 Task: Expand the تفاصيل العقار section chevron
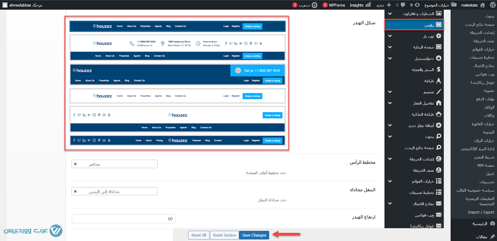[390, 103]
